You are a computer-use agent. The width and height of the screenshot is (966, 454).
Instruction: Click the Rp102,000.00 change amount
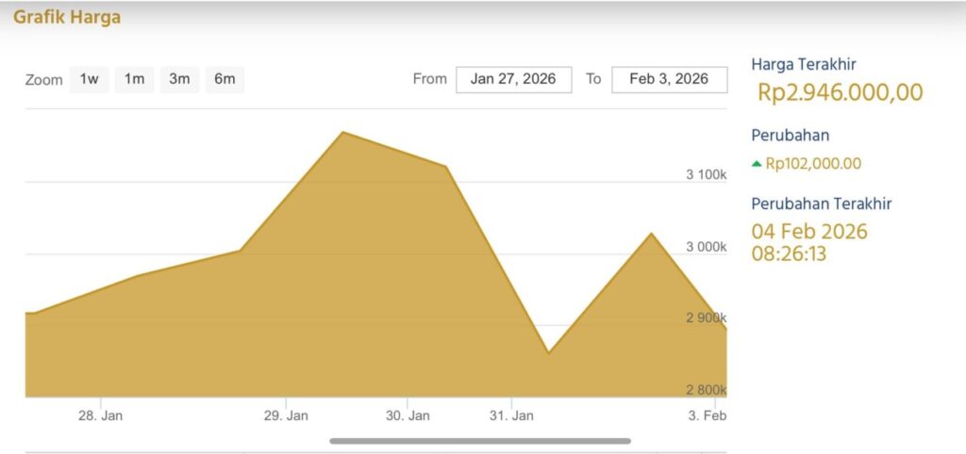[x=813, y=163]
